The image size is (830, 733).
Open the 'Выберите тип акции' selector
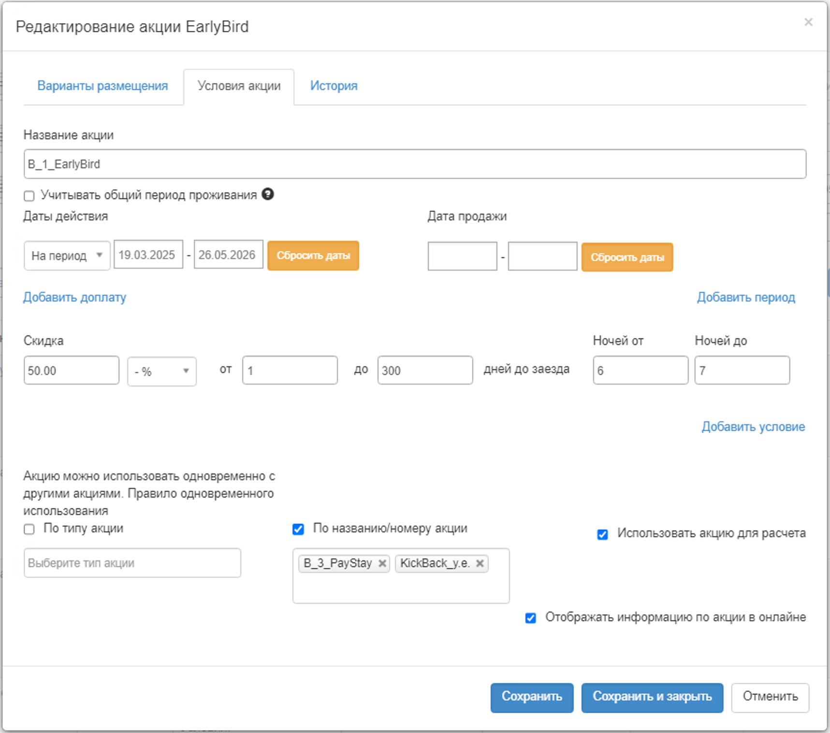click(132, 563)
